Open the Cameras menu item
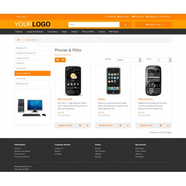186x186 pixels. pyautogui.click(x=102, y=32)
